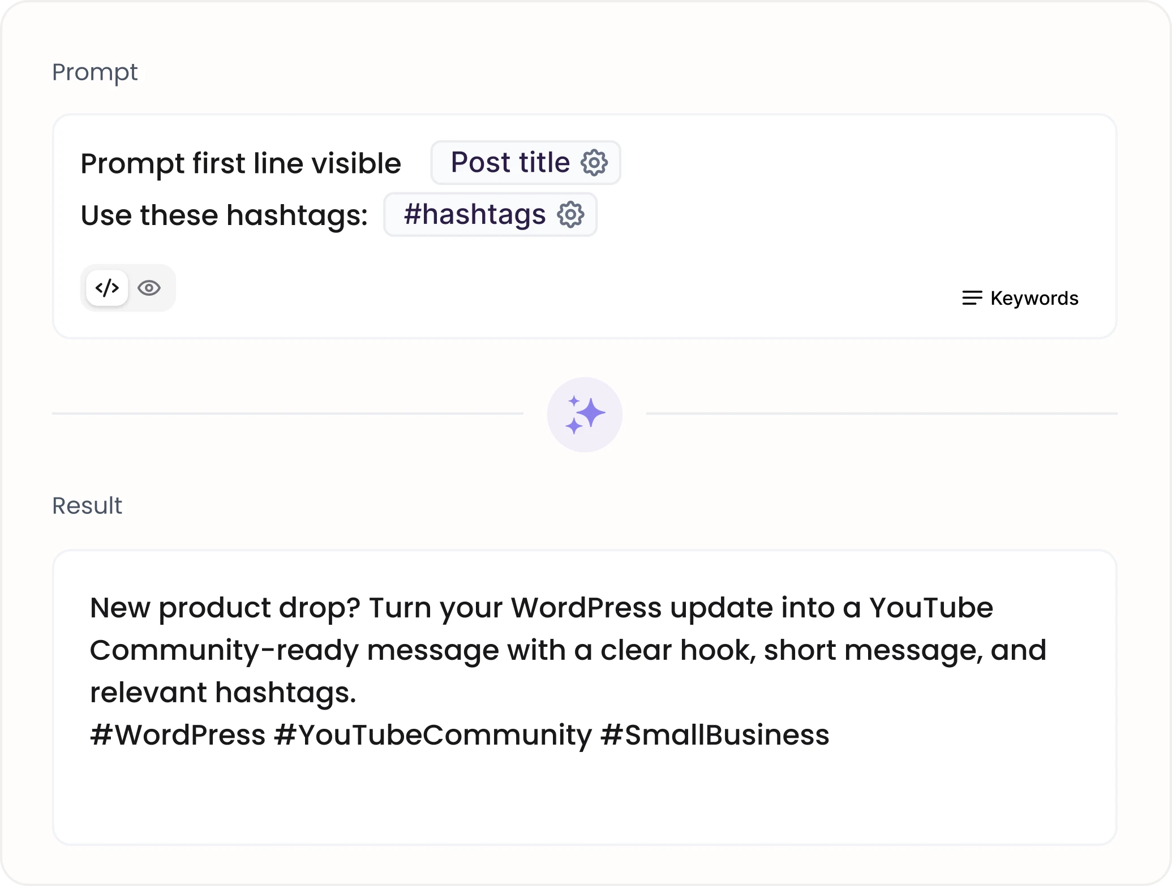Click the 'Result' section label
This screenshot has height=886, width=1172.
pyautogui.click(x=87, y=505)
